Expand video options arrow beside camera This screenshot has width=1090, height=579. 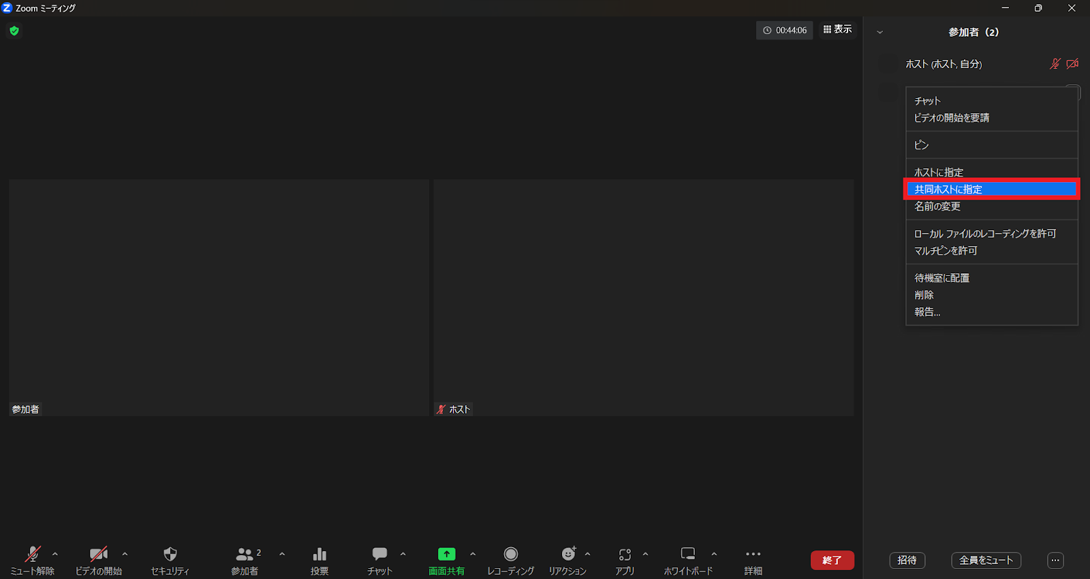click(125, 554)
